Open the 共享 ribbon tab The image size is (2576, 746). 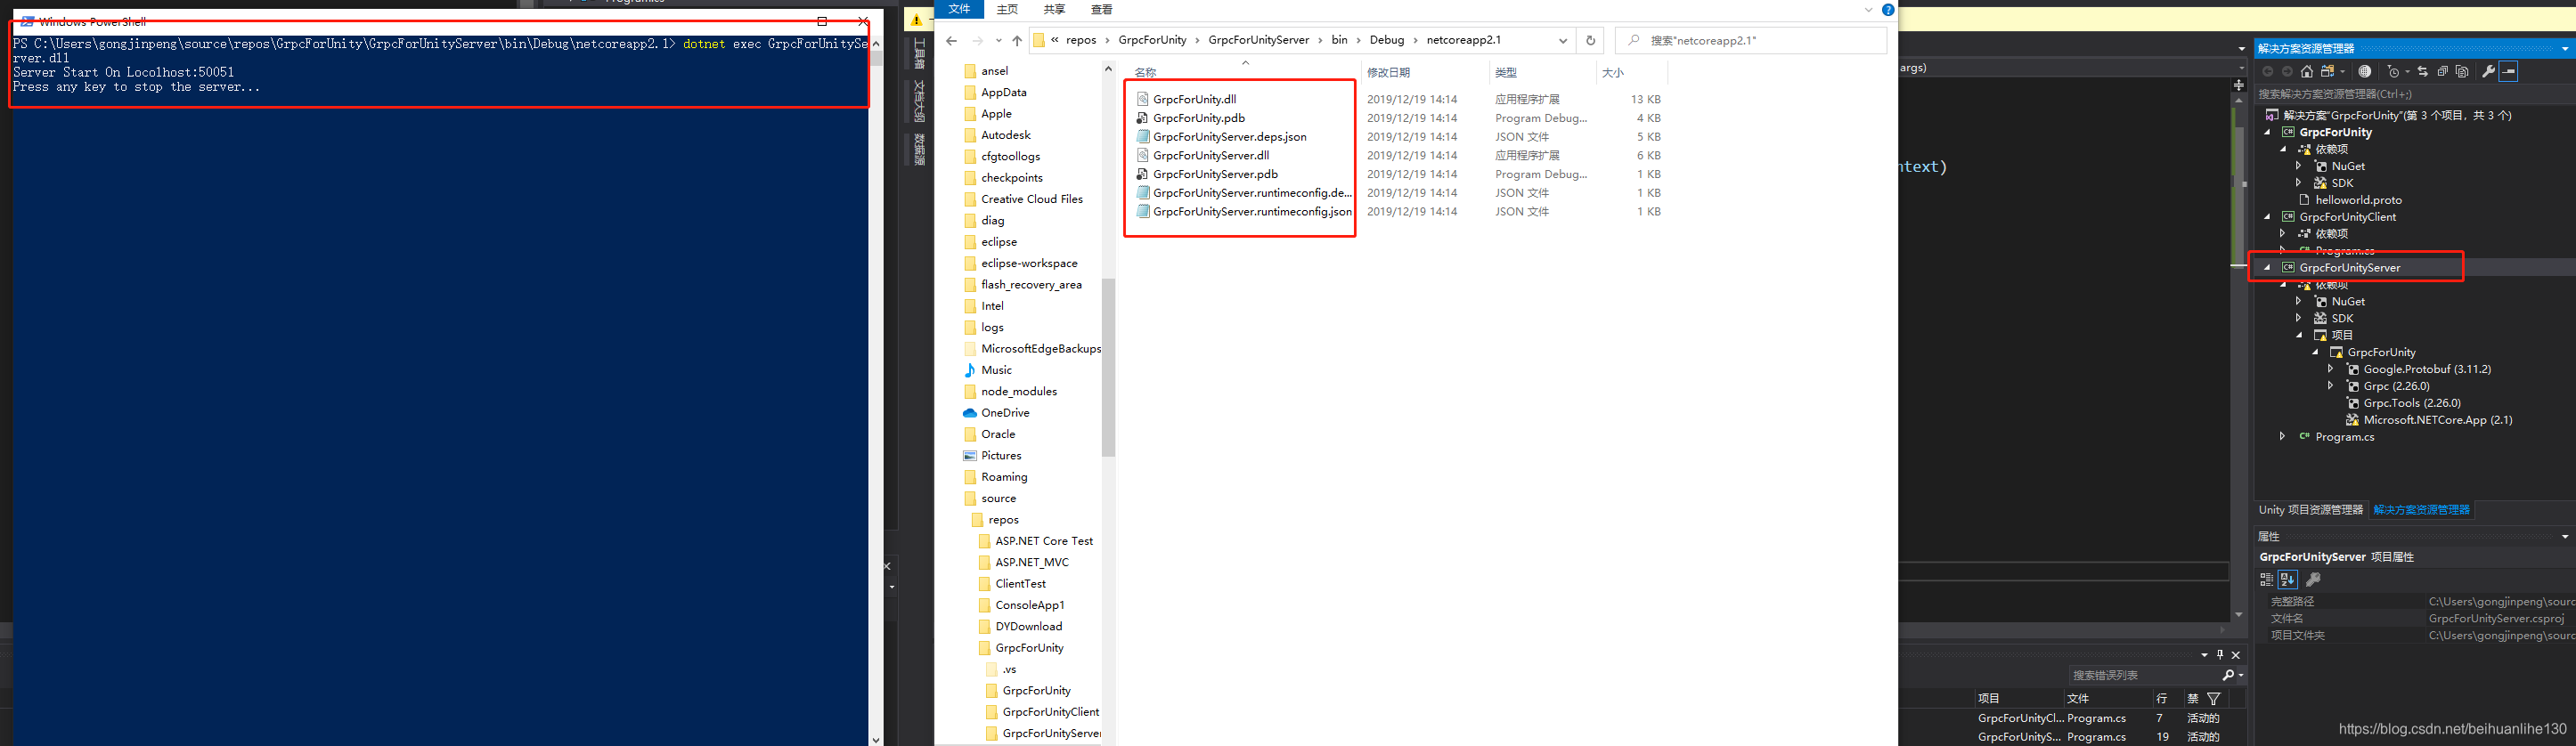click(1055, 9)
